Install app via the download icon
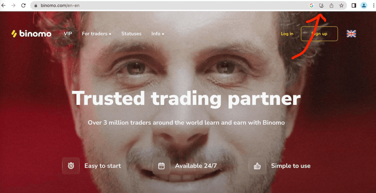This screenshot has width=376, height=193. (x=322, y=5)
